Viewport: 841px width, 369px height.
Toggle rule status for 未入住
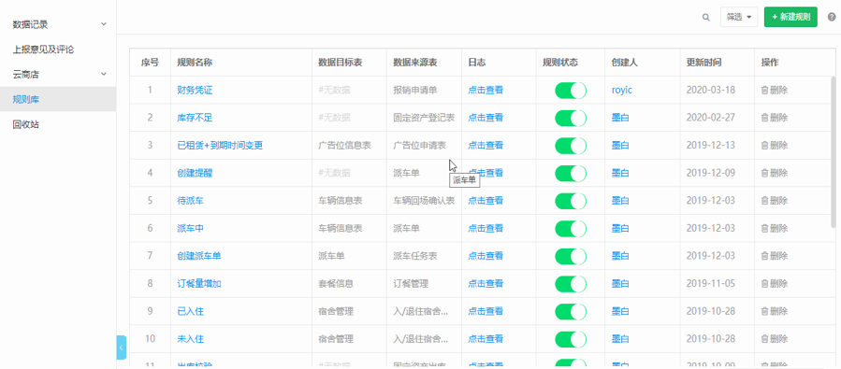coord(571,339)
